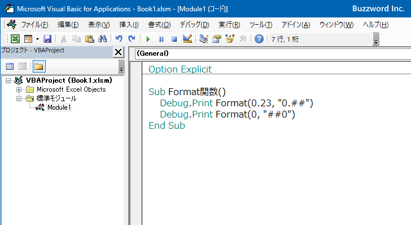Open the 表示(V) menu
Viewport: 411px width, 225px height.
tap(99, 25)
